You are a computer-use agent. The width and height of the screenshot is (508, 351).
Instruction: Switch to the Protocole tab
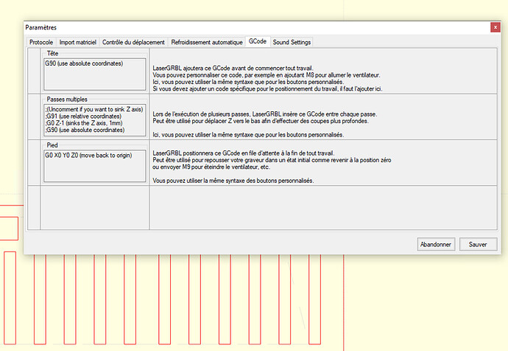pyautogui.click(x=41, y=42)
